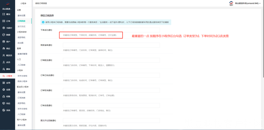This screenshot has width=264, height=130.
Task: Select the 订单 orders sidebar icon
Action: [4, 21]
